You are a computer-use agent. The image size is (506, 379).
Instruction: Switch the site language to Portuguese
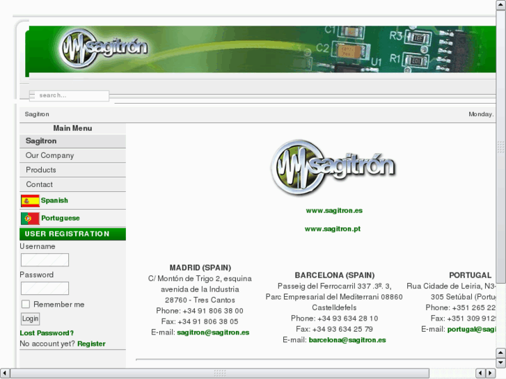(61, 218)
